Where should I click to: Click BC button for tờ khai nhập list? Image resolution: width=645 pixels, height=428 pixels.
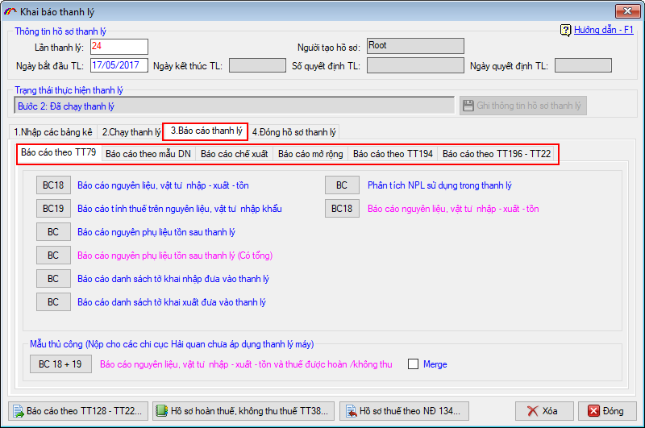coord(53,279)
